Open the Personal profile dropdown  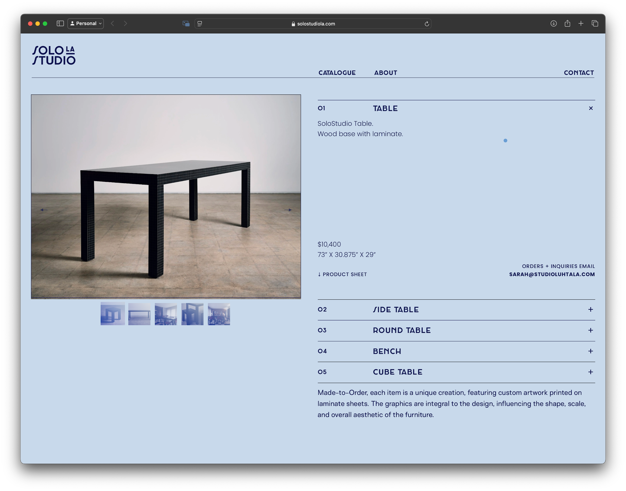pos(86,23)
